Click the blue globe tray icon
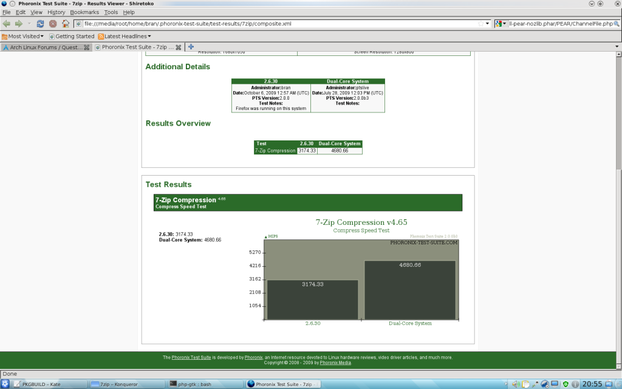Screen dimensions: 622x389 pyautogui.click(x=545, y=384)
